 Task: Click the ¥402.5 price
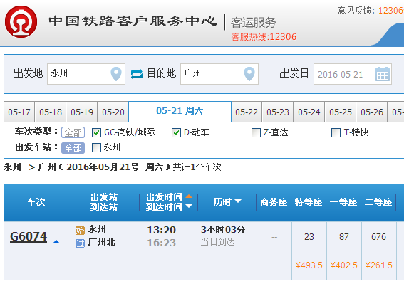coord(343,265)
